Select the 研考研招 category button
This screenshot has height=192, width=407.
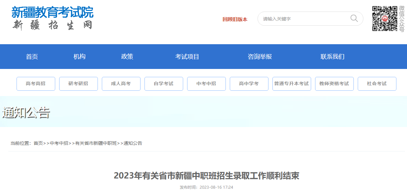tap(78, 84)
